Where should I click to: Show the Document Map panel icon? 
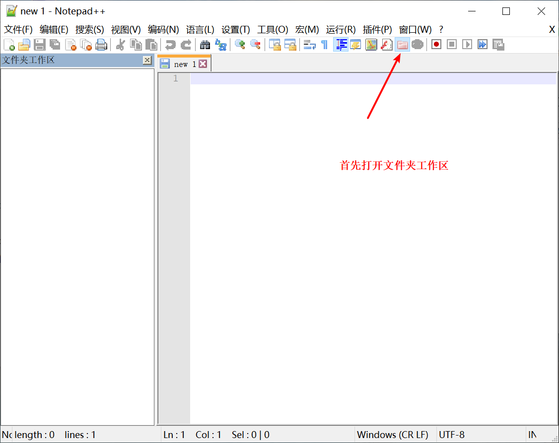(x=371, y=45)
